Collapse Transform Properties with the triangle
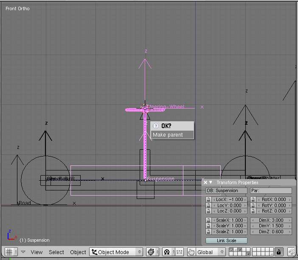The height and width of the screenshot is (260, 298). 211,182
